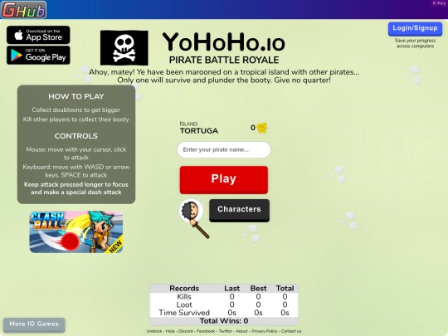Click the More IO Games button
Viewport: 448px width, 336px height.
(34, 324)
